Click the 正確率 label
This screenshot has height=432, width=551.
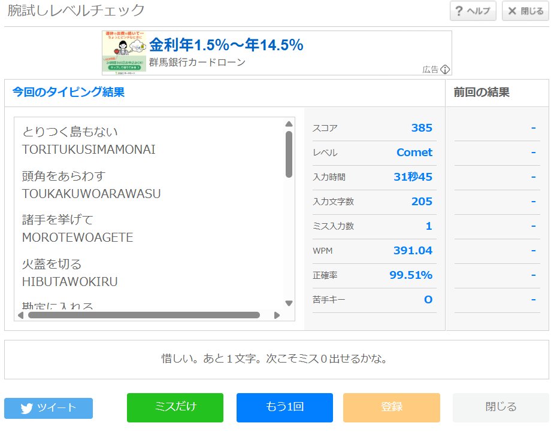pos(325,275)
